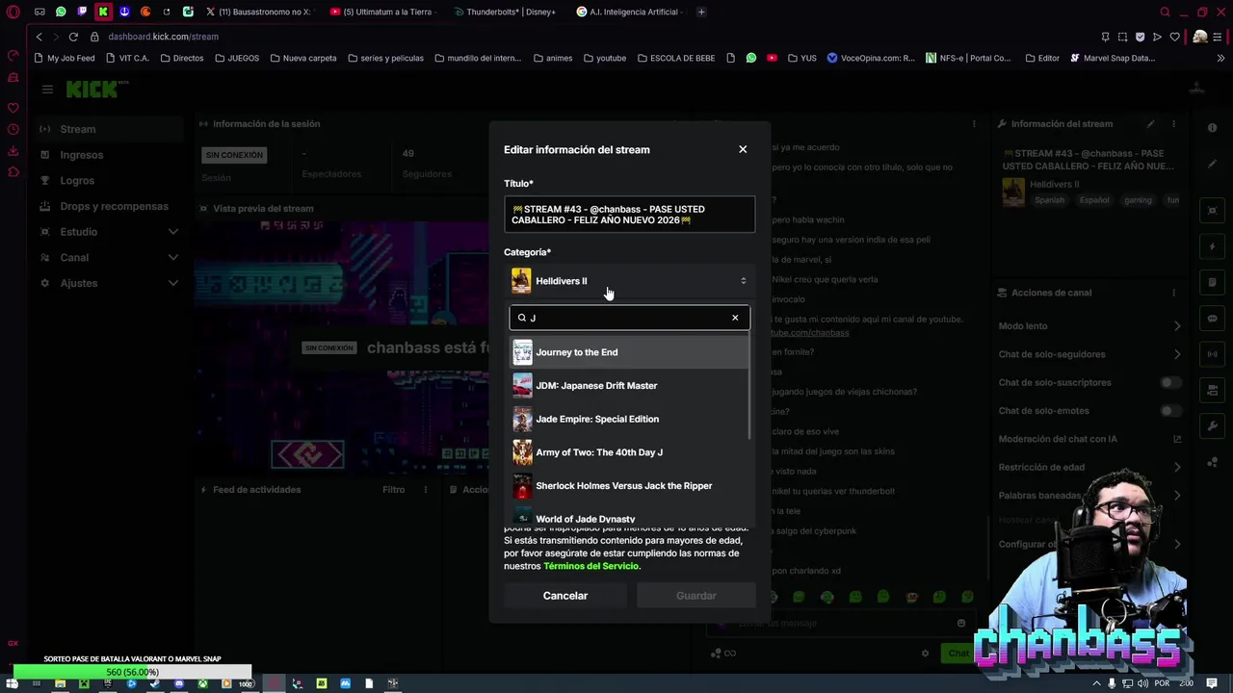Click the category search box containing J
The height and width of the screenshot is (693, 1233).
(629, 318)
